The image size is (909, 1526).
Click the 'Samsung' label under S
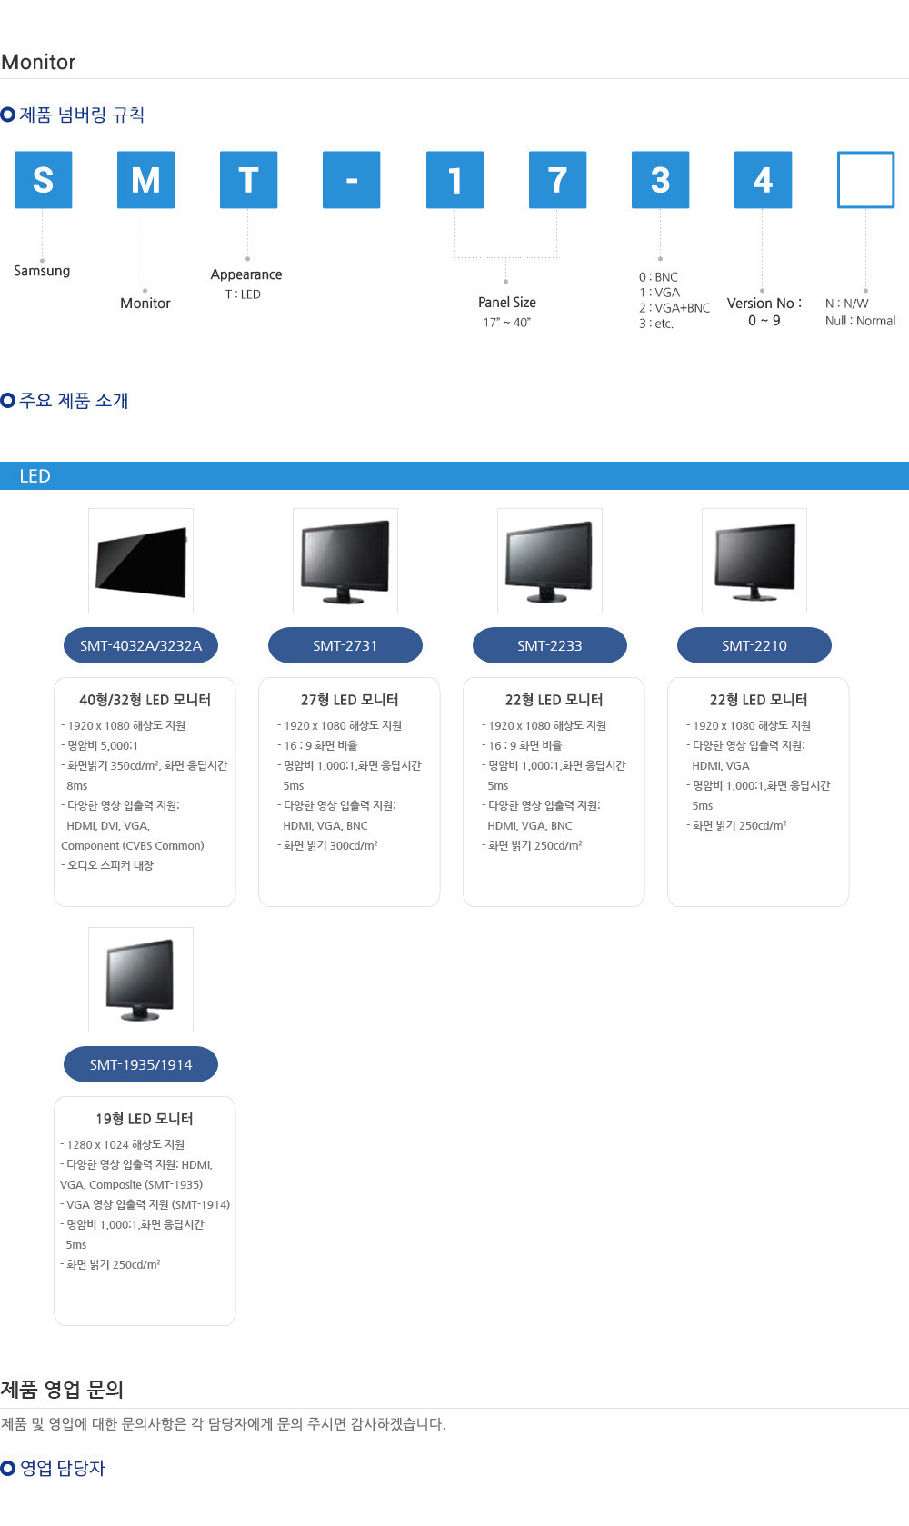[x=42, y=271]
